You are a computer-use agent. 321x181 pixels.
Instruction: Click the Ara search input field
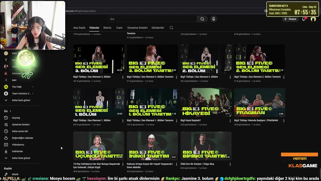pyautogui.click(x=152, y=19)
